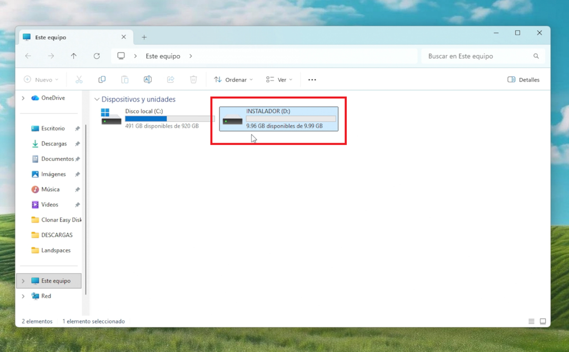The image size is (569, 352).
Task: Maximize the File Explorer window
Action: [x=518, y=33]
